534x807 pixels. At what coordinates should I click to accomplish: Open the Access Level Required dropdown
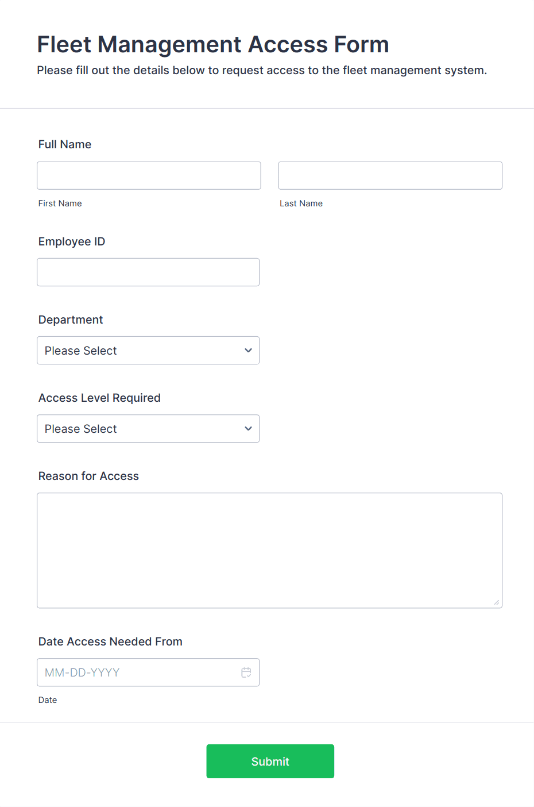(148, 428)
